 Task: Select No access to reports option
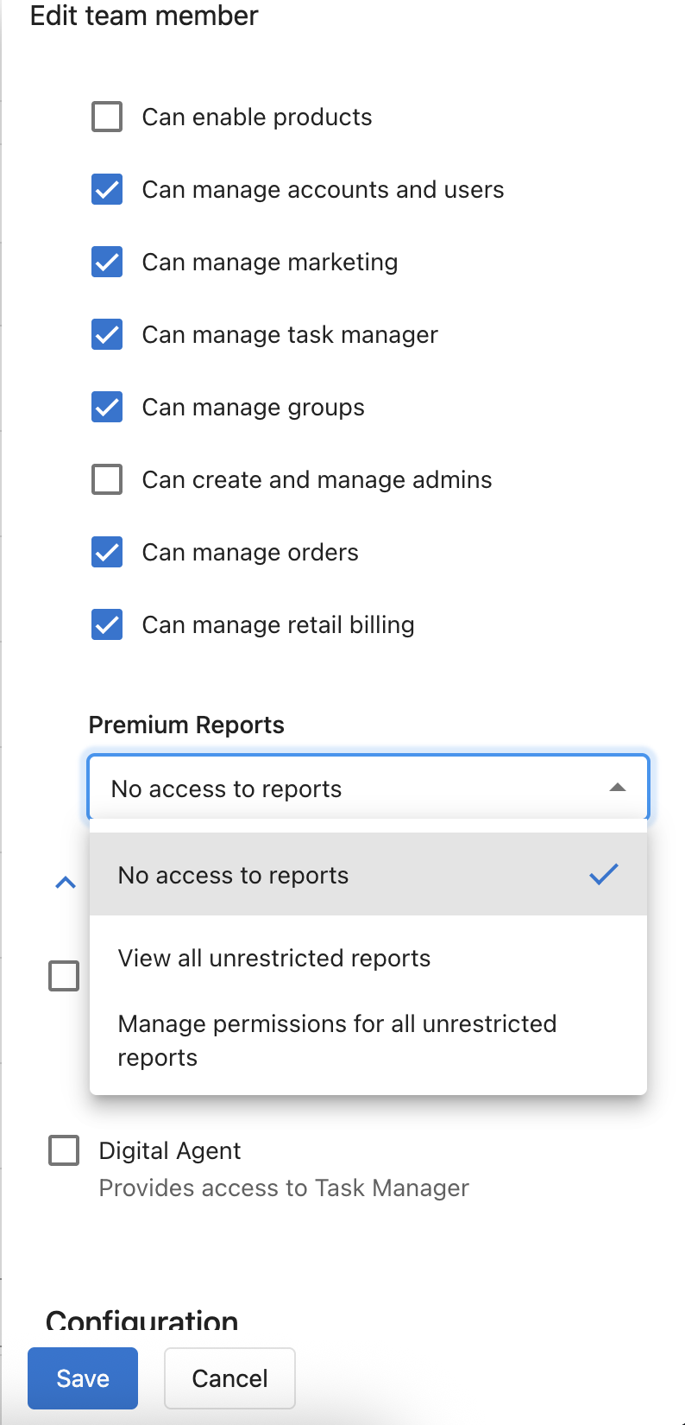tap(368, 874)
